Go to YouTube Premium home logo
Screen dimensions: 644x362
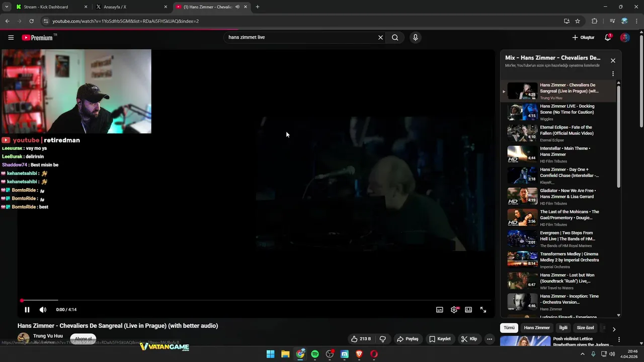38,37
